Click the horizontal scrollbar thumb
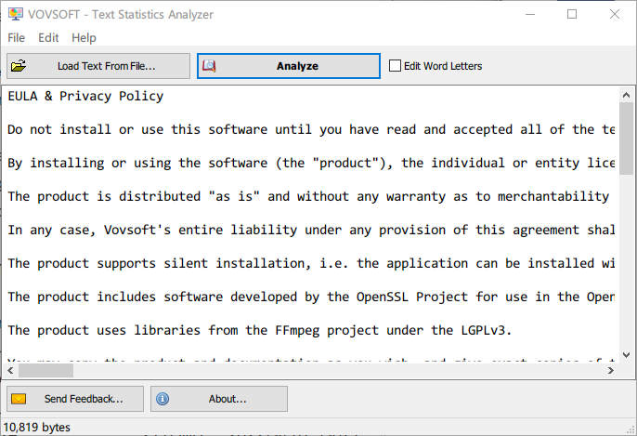This screenshot has width=637, height=436. pyautogui.click(x=45, y=371)
